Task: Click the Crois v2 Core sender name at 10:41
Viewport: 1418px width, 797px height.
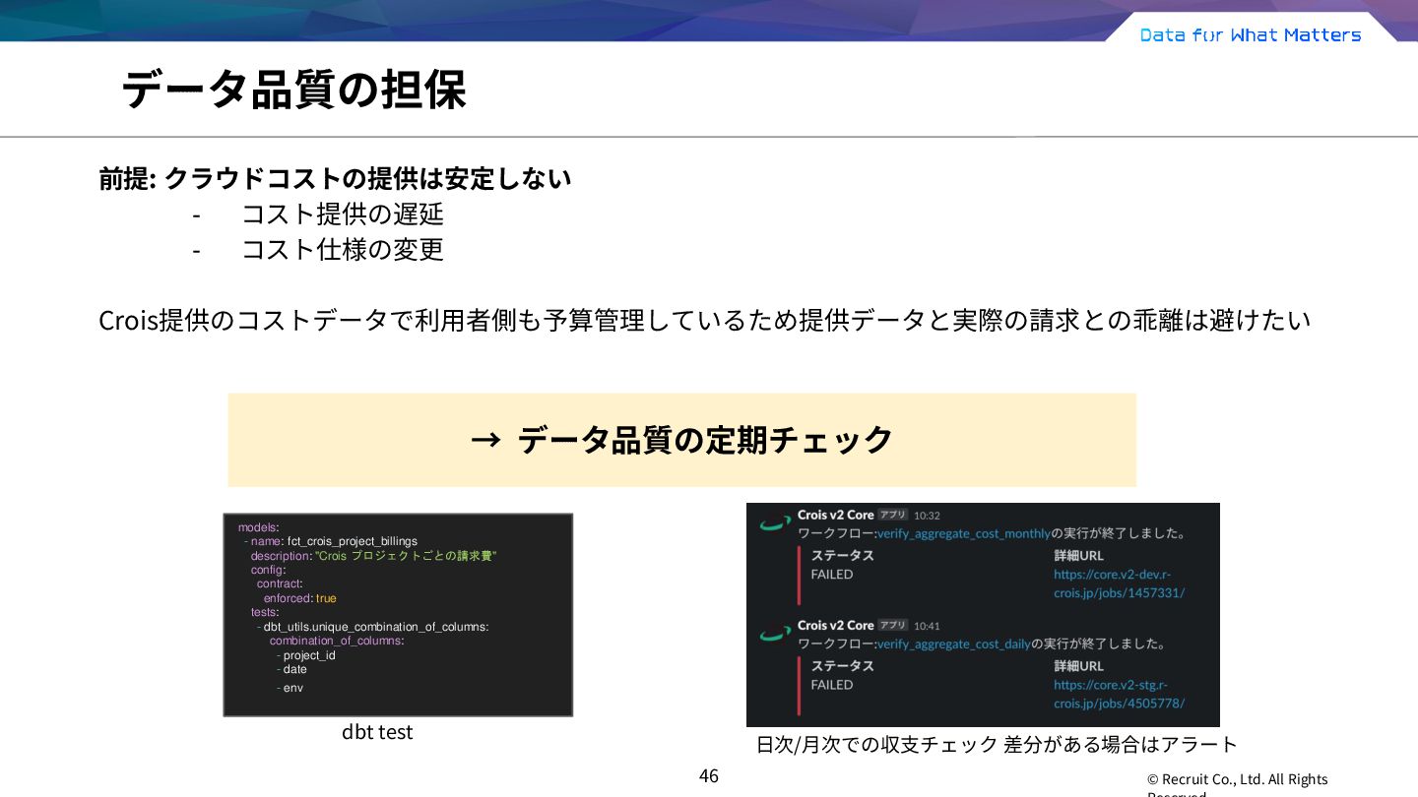Action: (836, 625)
